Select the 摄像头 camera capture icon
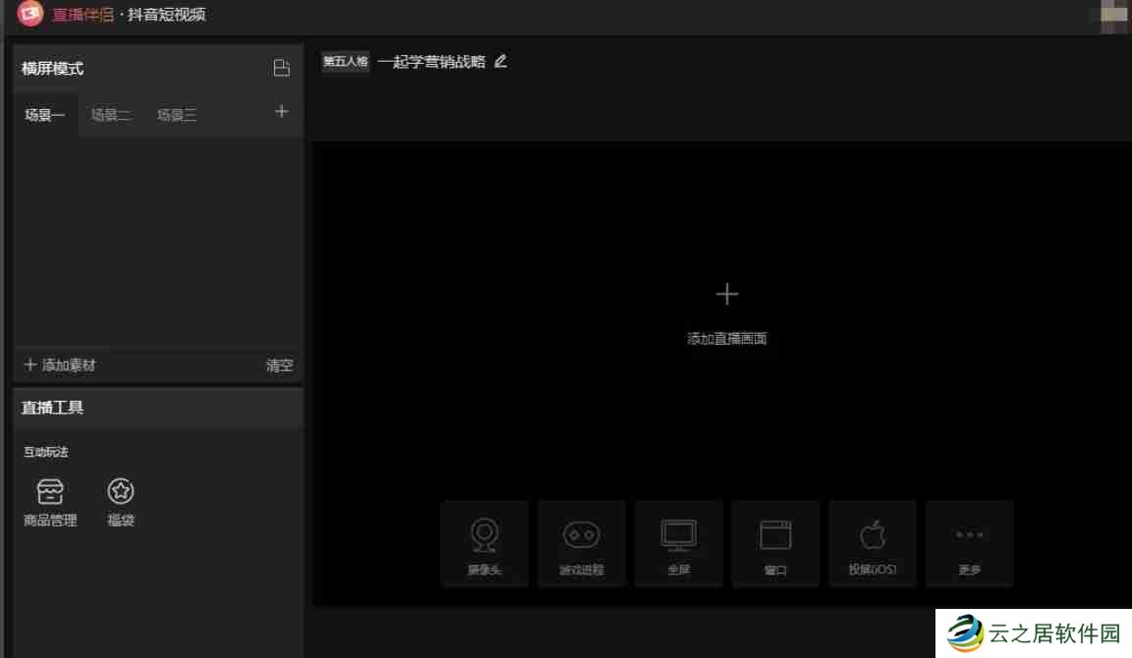This screenshot has width=1132, height=658. pos(483,543)
